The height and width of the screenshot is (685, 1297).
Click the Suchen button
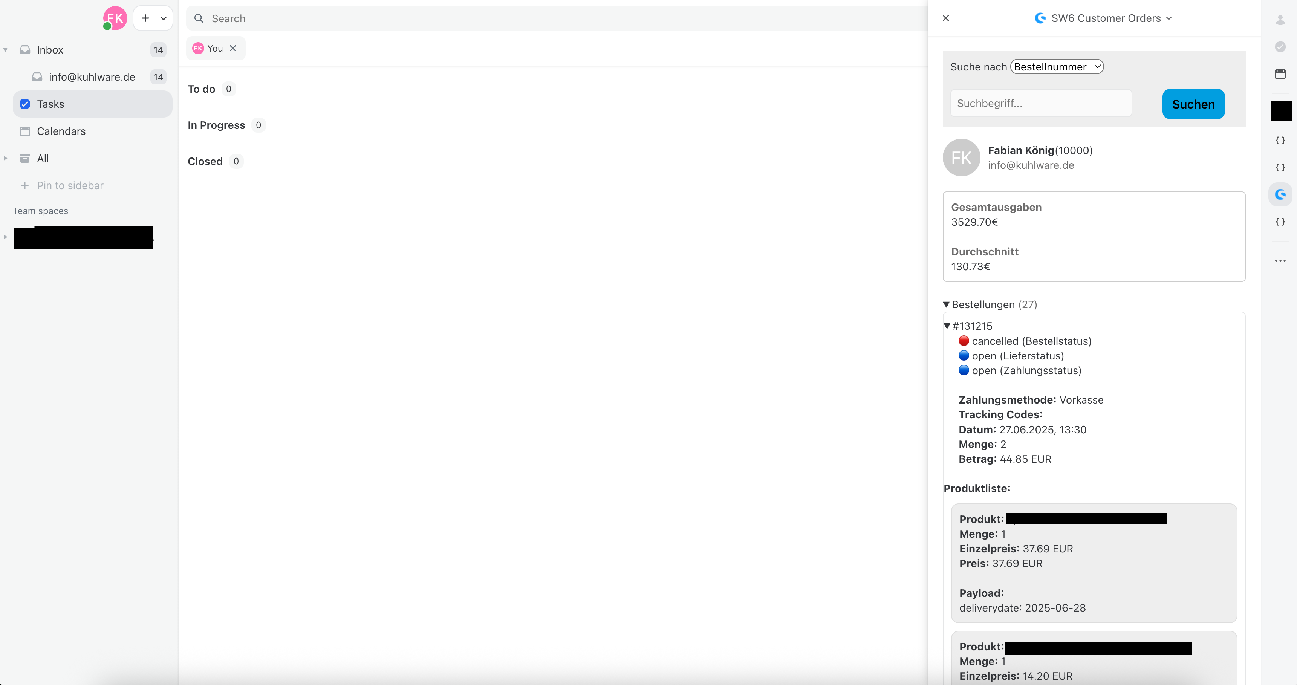point(1193,104)
